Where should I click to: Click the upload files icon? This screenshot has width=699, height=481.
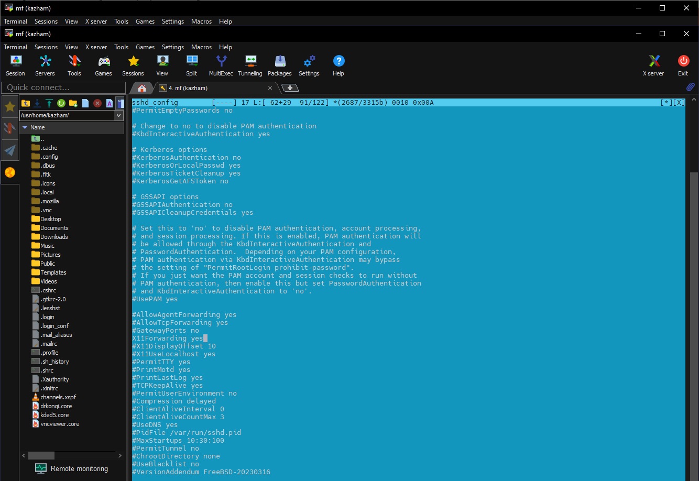[x=49, y=103]
